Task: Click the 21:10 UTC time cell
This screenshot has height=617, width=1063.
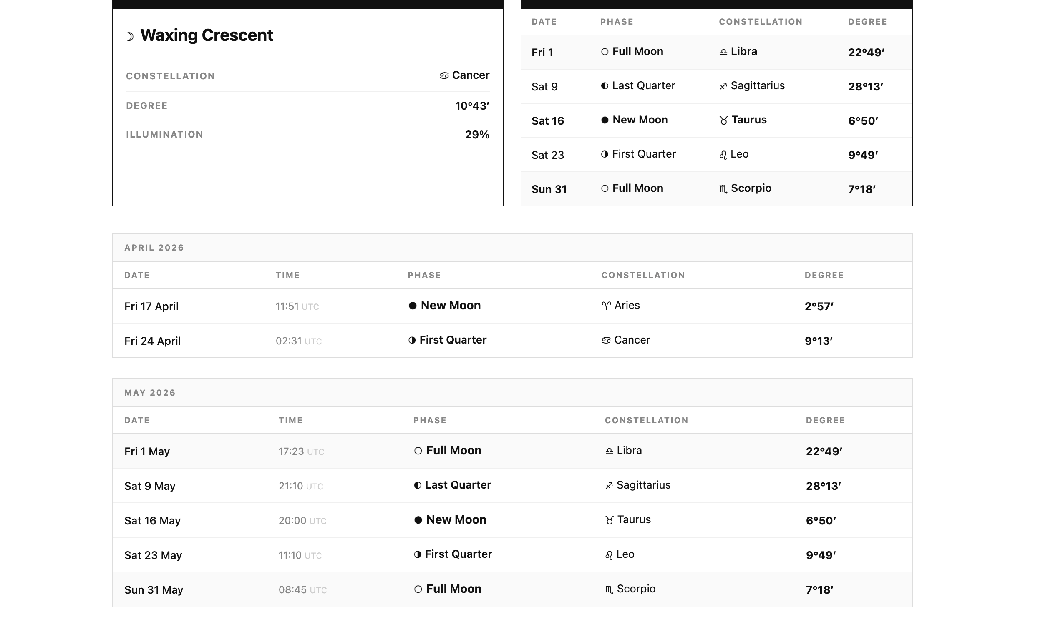Action: (x=301, y=486)
